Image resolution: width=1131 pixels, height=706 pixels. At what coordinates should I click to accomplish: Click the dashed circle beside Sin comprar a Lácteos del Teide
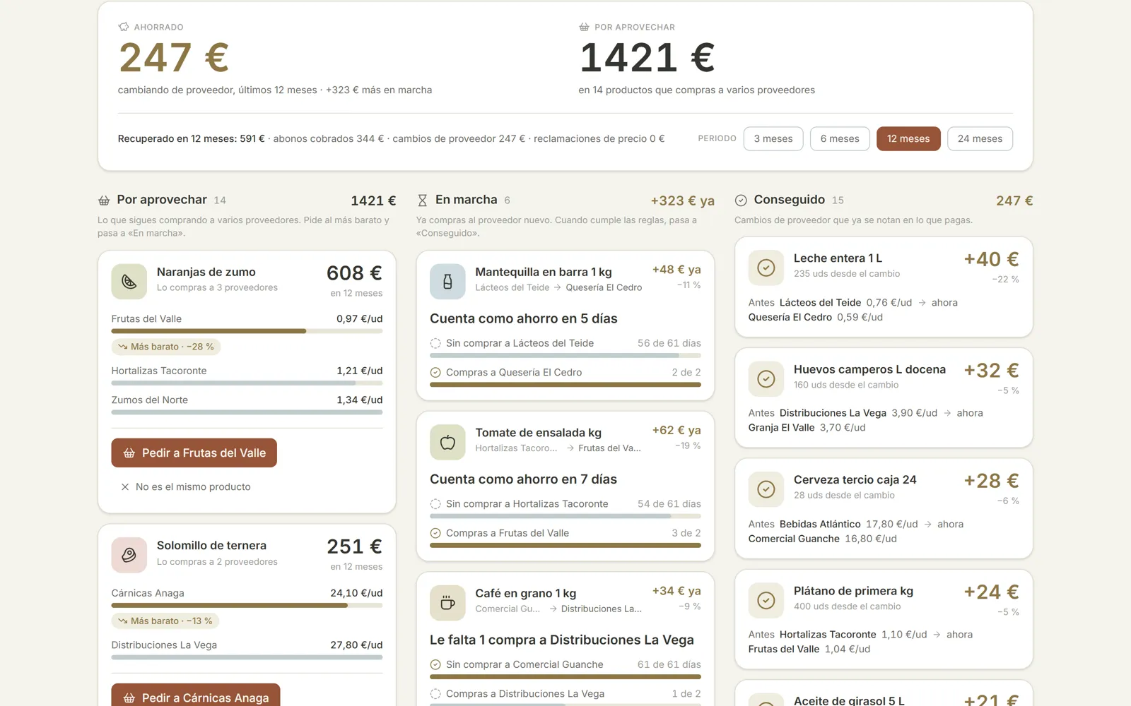tap(435, 344)
